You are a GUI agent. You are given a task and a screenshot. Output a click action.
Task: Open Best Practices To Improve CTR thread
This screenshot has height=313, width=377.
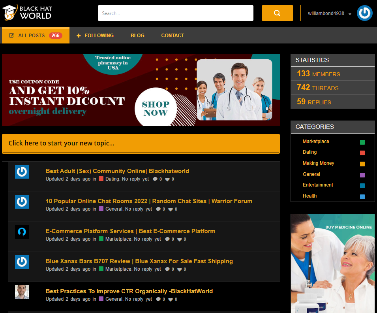pos(129,291)
